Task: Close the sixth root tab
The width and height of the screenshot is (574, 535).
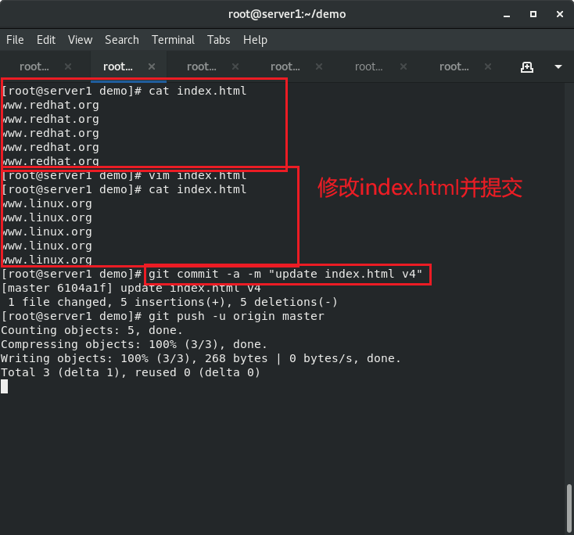Action: [x=488, y=66]
